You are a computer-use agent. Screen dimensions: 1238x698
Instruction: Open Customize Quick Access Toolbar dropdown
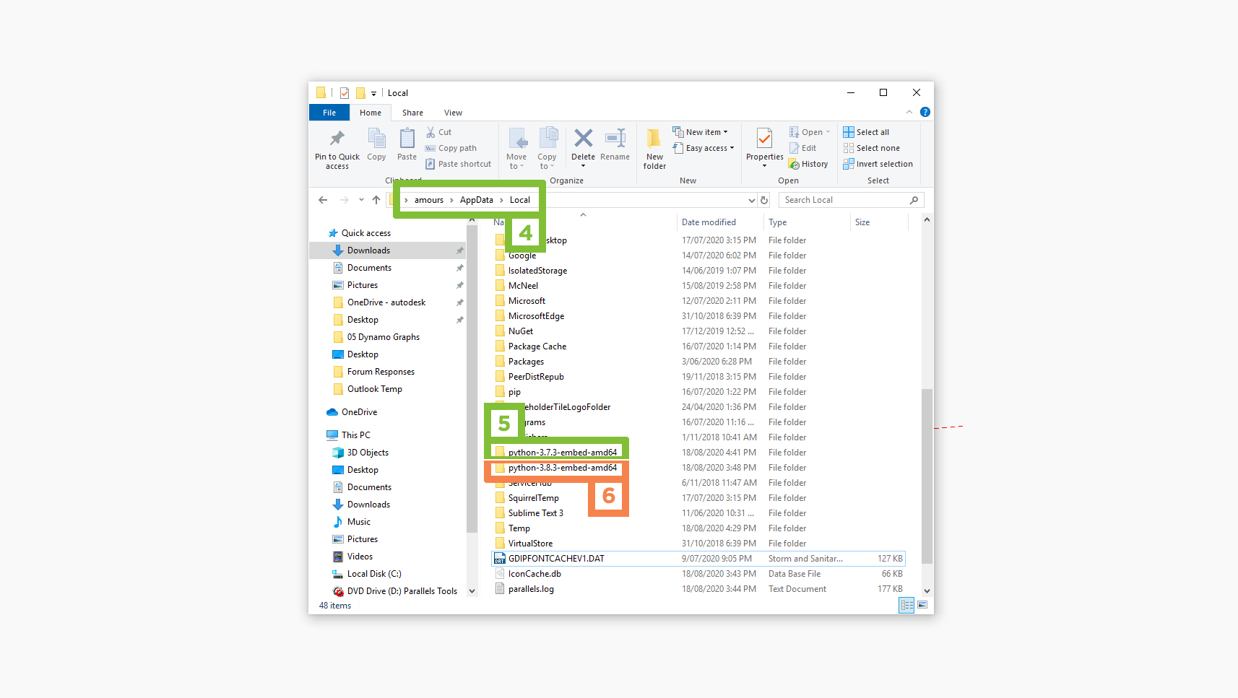pos(373,93)
